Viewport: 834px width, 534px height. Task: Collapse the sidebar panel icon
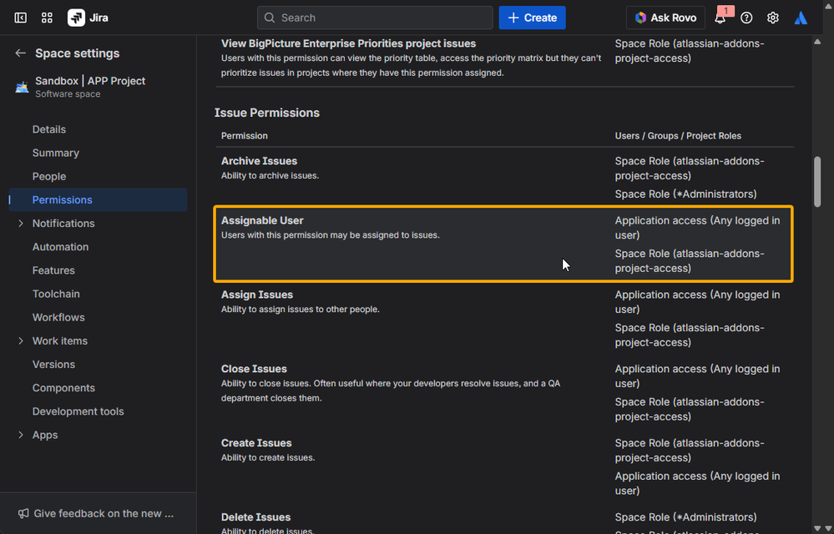pyautogui.click(x=20, y=18)
